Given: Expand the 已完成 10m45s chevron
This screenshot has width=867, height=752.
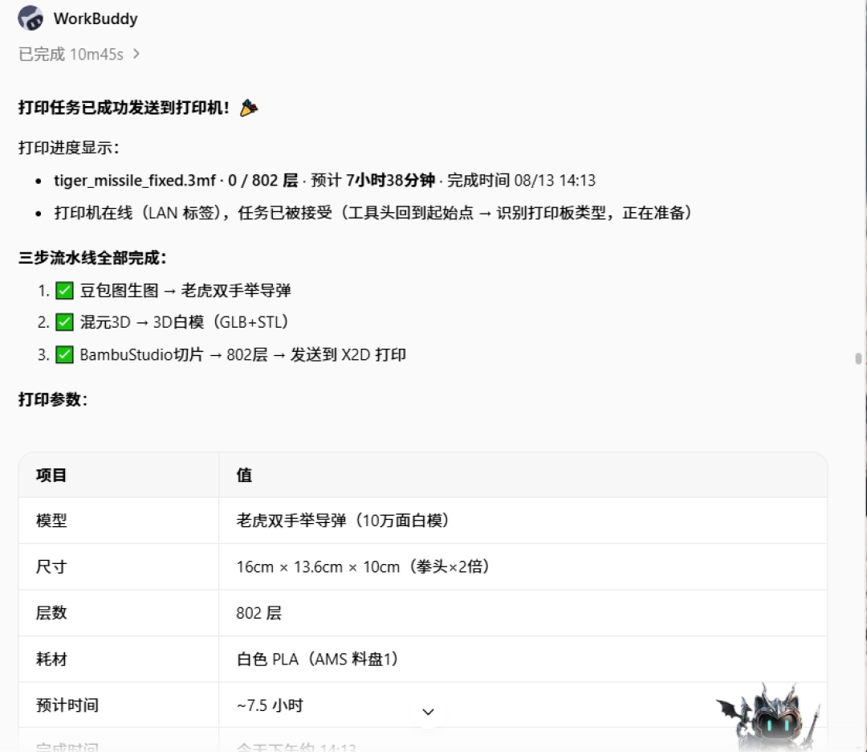Looking at the screenshot, I should pos(136,54).
